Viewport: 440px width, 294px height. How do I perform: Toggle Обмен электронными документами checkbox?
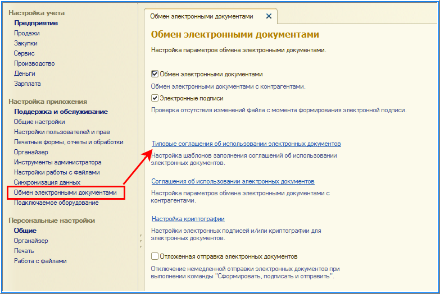155,74
